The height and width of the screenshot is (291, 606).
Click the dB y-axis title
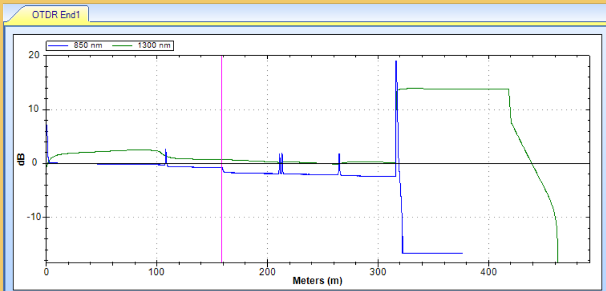[x=21, y=160]
